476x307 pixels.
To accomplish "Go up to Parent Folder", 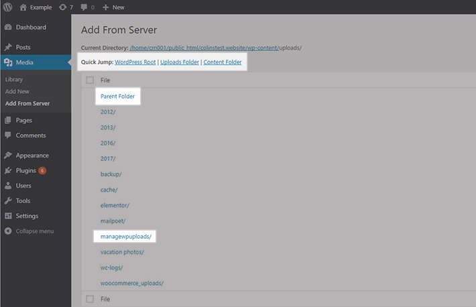I will tap(117, 97).
